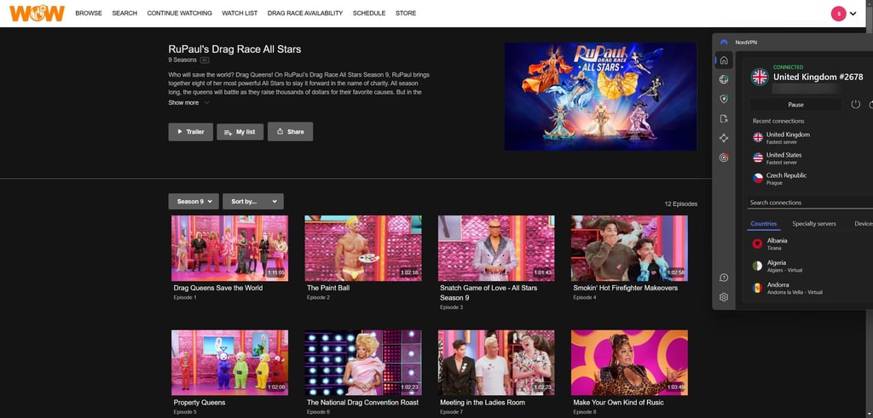
Task: Open the Season 9 dropdown
Action: (194, 201)
